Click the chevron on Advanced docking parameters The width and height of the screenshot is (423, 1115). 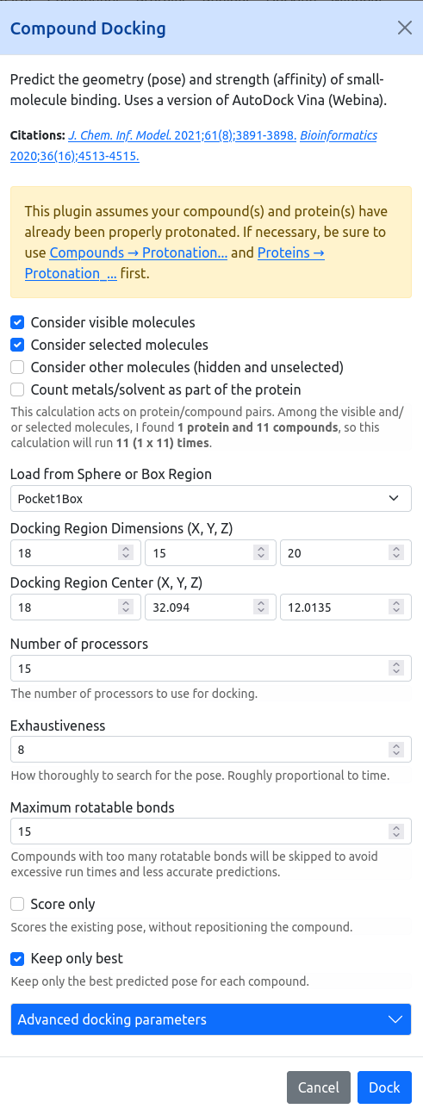[x=395, y=1019]
